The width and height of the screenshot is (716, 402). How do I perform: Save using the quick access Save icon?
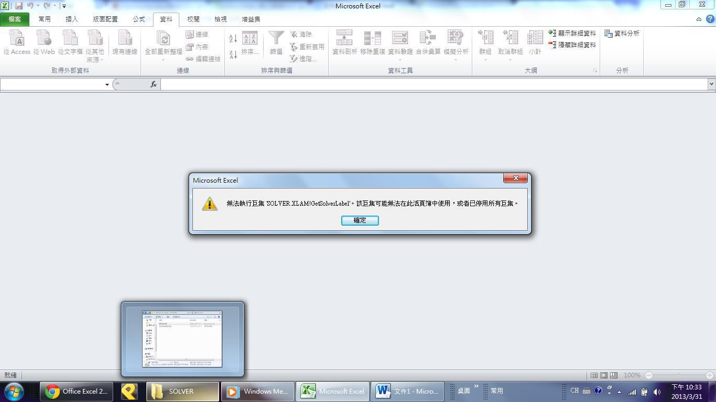click(19, 6)
